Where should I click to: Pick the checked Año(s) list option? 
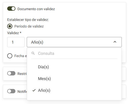click(74, 90)
